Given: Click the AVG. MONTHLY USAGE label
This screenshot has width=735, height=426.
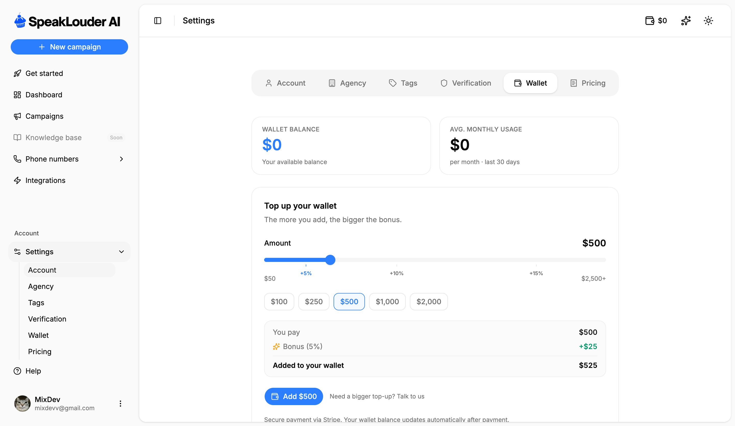Looking at the screenshot, I should pyautogui.click(x=486, y=129).
